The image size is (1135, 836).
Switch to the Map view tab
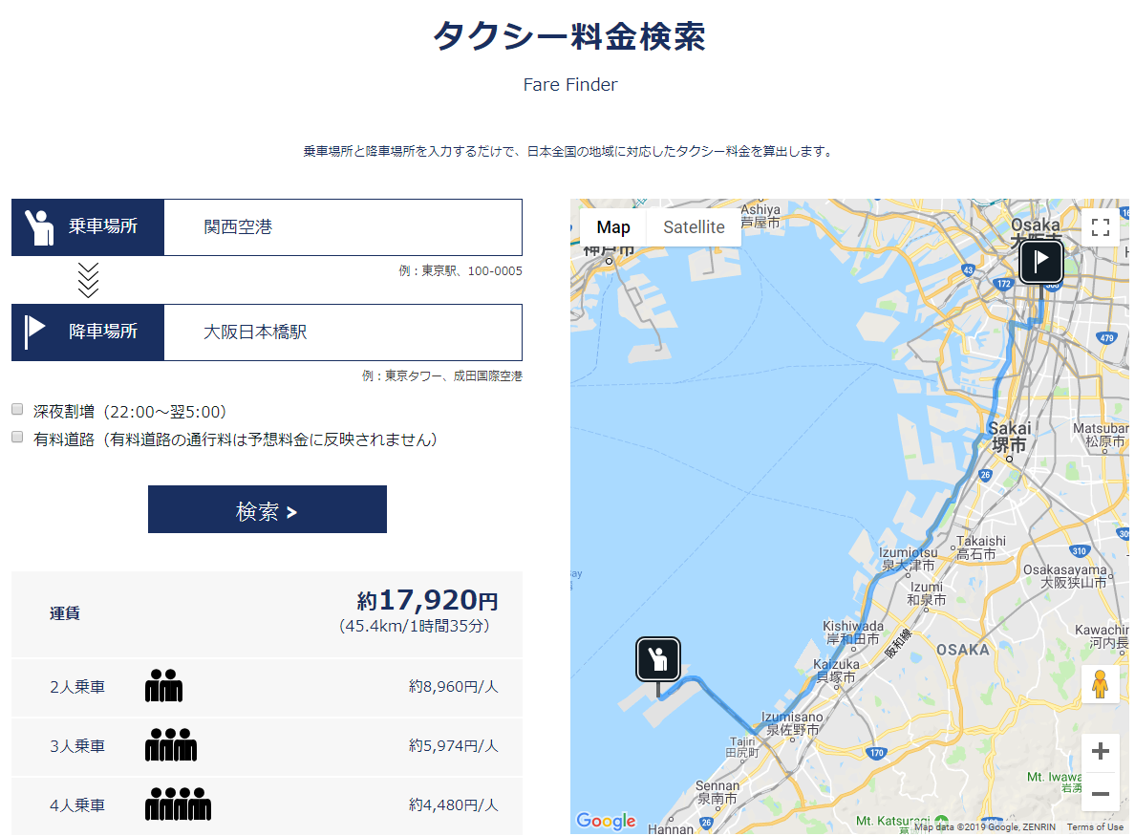(x=613, y=227)
